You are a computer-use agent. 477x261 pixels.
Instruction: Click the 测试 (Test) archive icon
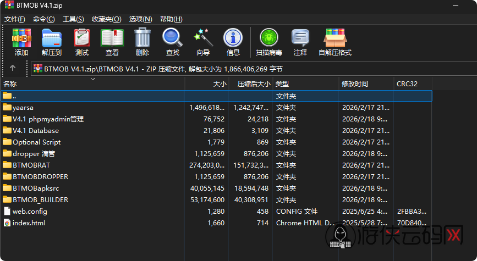click(x=82, y=42)
